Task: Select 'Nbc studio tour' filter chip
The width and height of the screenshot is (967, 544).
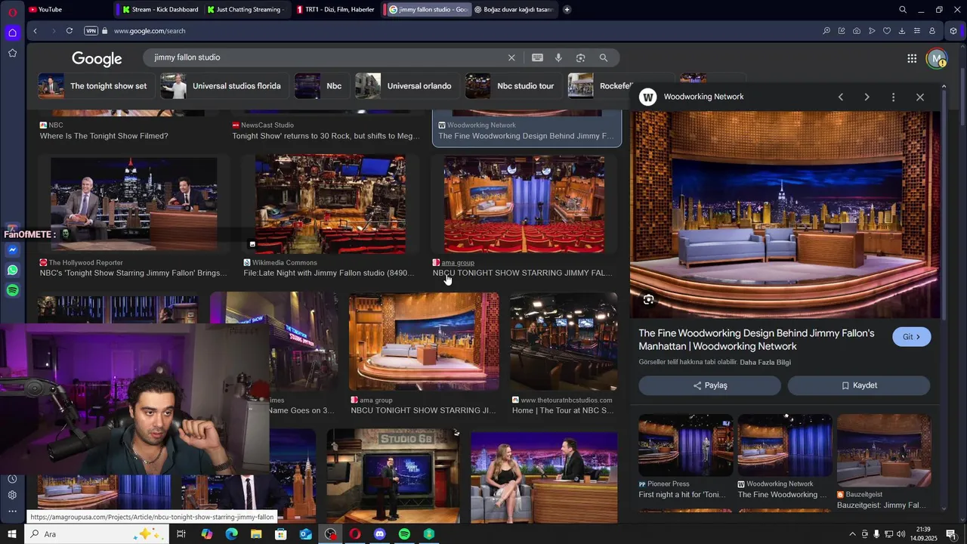Action: 513,86
